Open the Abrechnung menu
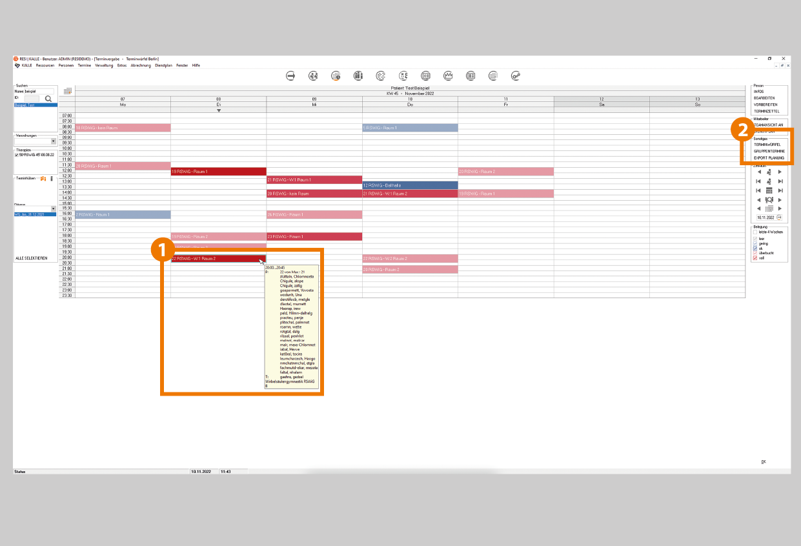This screenshot has height=546, width=801. point(141,65)
